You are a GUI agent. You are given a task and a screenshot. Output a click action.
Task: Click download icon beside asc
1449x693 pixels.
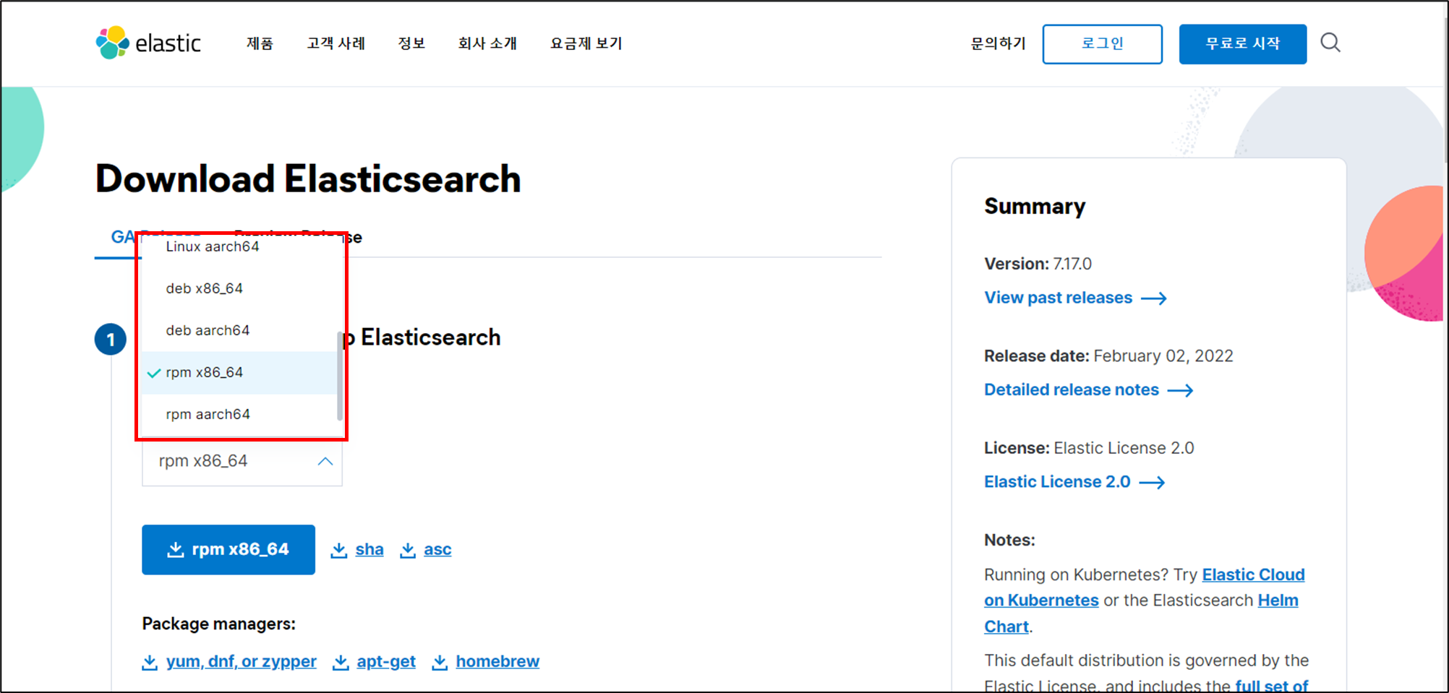[408, 550]
